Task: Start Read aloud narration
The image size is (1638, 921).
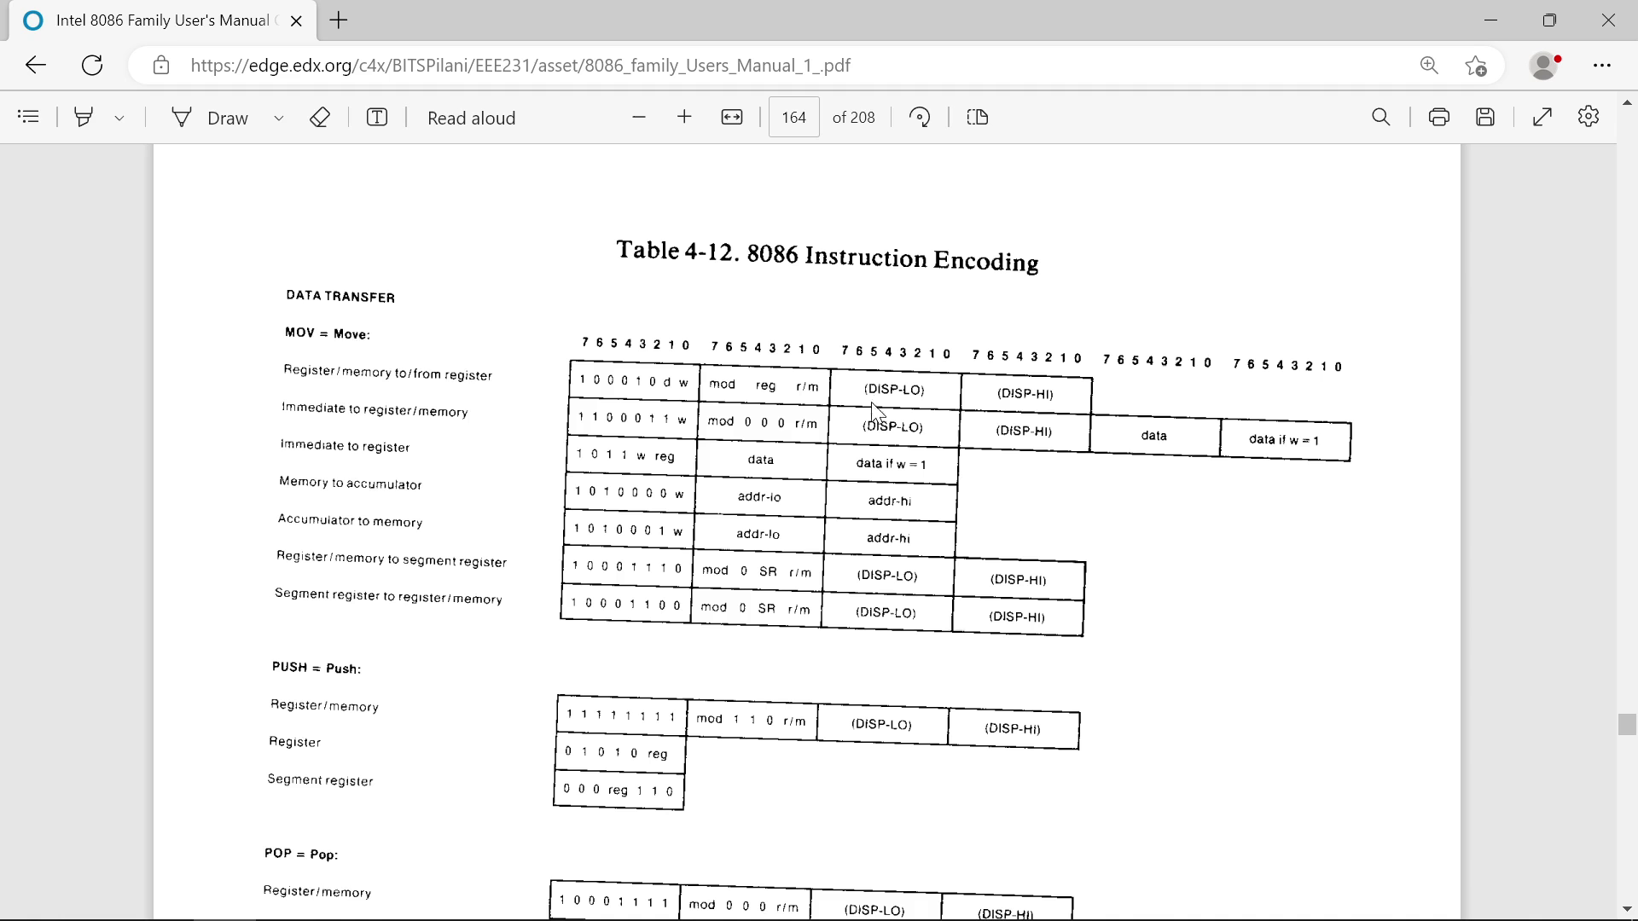Action: click(471, 117)
